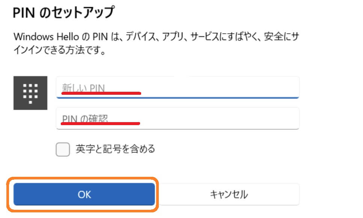Click the blue OK button
Image resolution: width=363 pixels, height=218 pixels.
(x=84, y=194)
